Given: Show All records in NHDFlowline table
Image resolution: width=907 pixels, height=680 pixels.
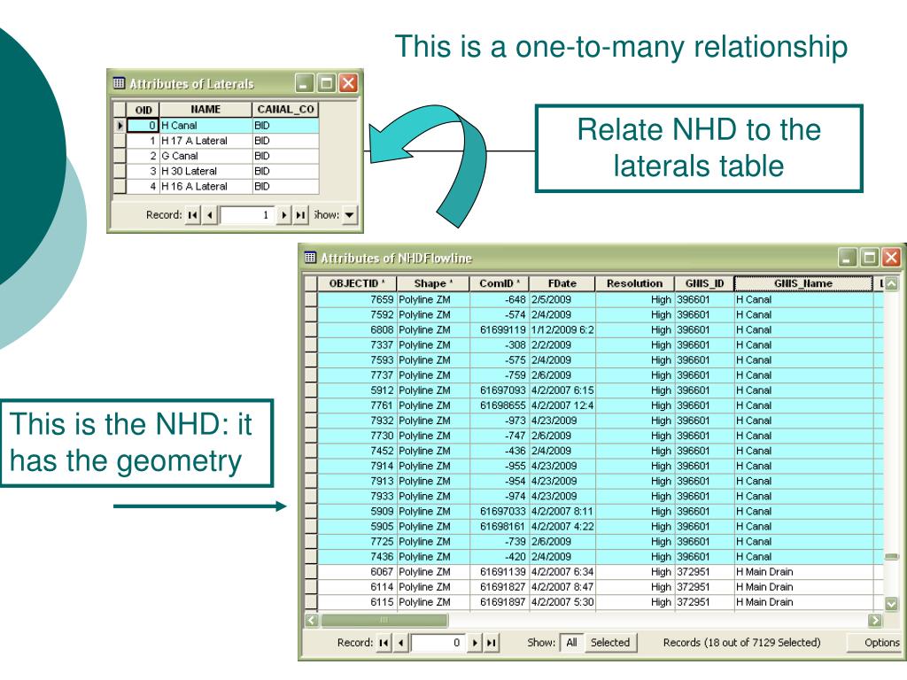Looking at the screenshot, I should pyautogui.click(x=571, y=643).
